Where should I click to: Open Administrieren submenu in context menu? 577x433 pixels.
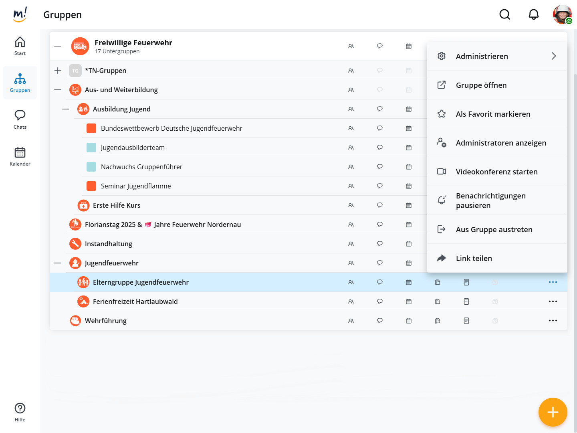pyautogui.click(x=497, y=56)
